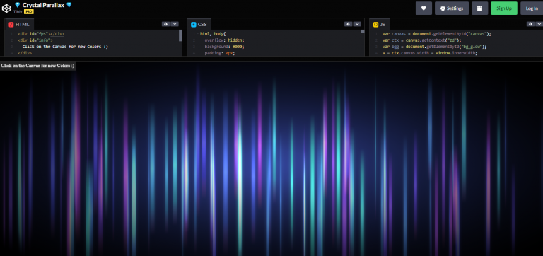Click the CodePen logo icon
This screenshot has width=543, height=256.
(x=6, y=8)
